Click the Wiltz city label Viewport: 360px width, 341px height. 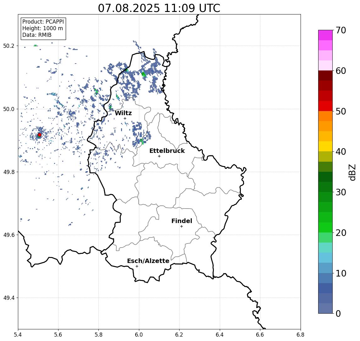click(x=123, y=113)
